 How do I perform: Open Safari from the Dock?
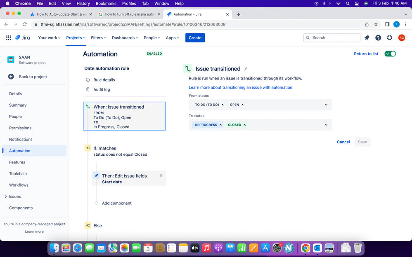pos(78,248)
